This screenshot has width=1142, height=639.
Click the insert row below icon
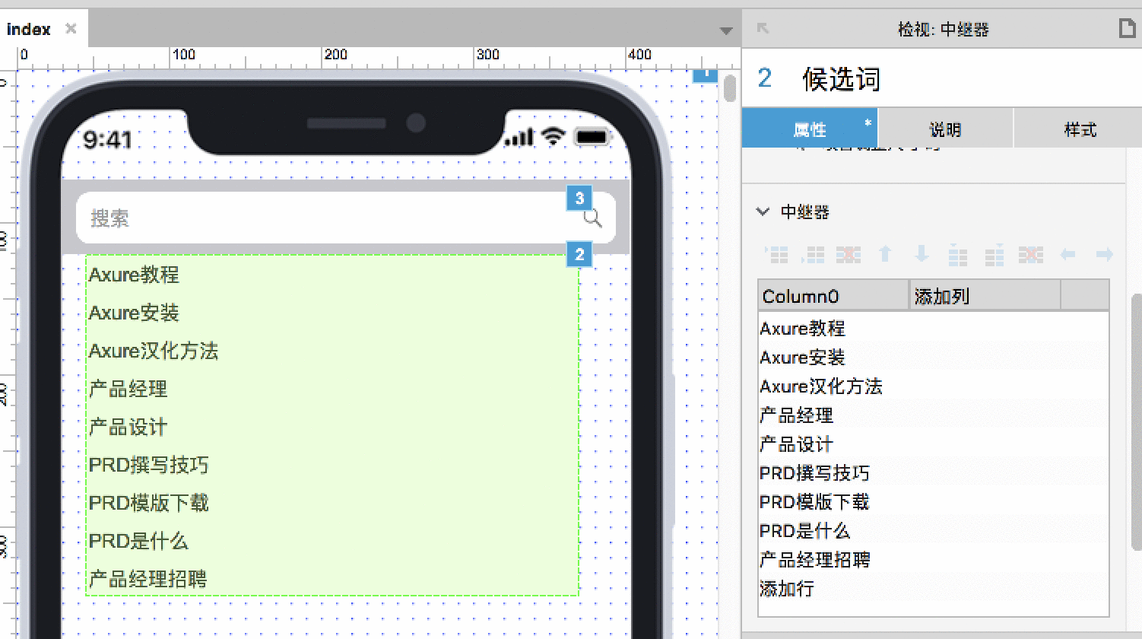(x=812, y=254)
